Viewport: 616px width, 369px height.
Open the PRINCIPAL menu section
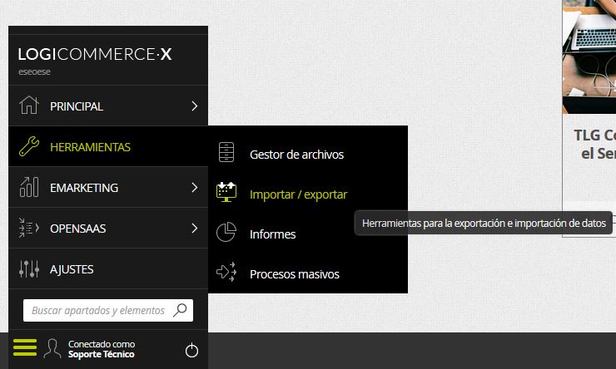[x=108, y=106]
